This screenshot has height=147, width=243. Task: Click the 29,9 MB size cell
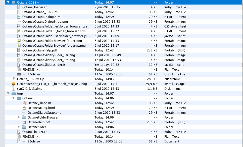click(151, 84)
